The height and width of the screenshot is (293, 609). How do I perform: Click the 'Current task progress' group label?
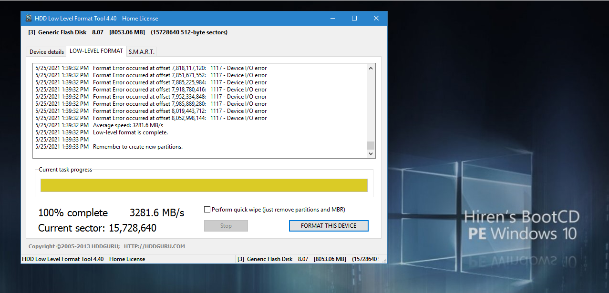[65, 170]
